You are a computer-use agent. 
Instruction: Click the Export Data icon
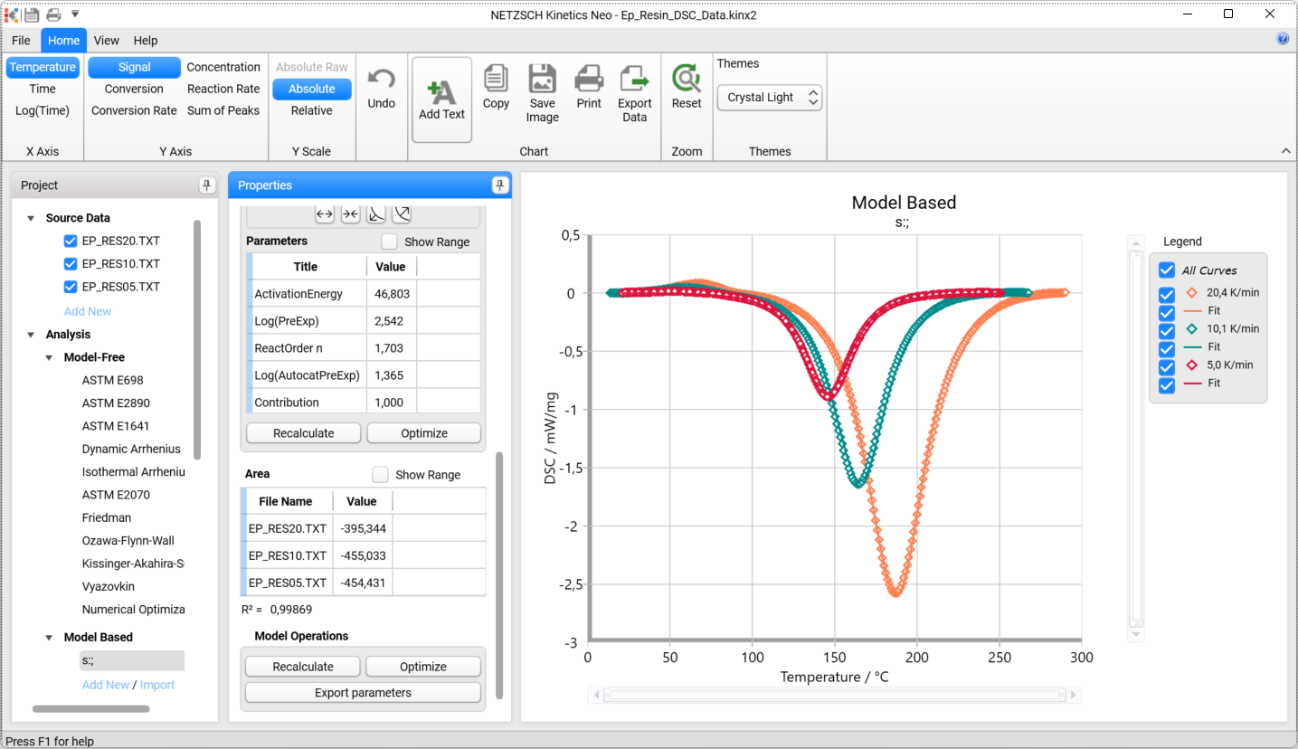pos(635,81)
